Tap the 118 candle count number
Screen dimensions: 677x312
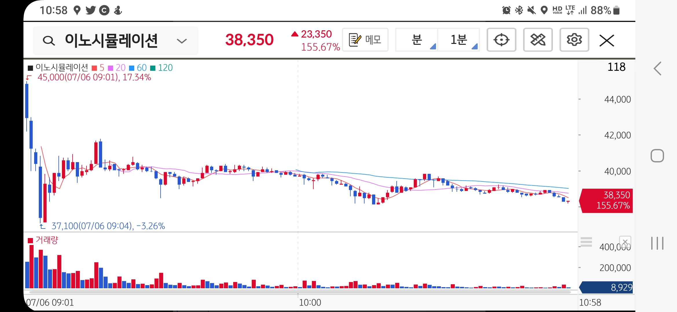[616, 67]
